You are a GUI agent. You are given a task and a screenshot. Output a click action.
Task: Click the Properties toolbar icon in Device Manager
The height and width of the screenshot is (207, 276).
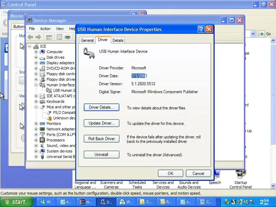(59, 37)
